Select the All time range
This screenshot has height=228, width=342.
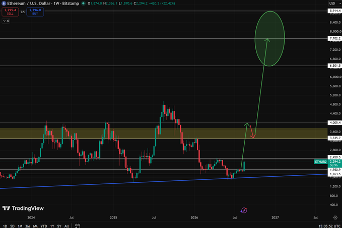click(66, 226)
